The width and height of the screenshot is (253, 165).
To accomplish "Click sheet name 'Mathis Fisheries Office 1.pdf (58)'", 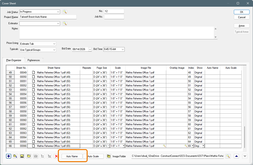I will pyautogui.click(x=53, y=115).
